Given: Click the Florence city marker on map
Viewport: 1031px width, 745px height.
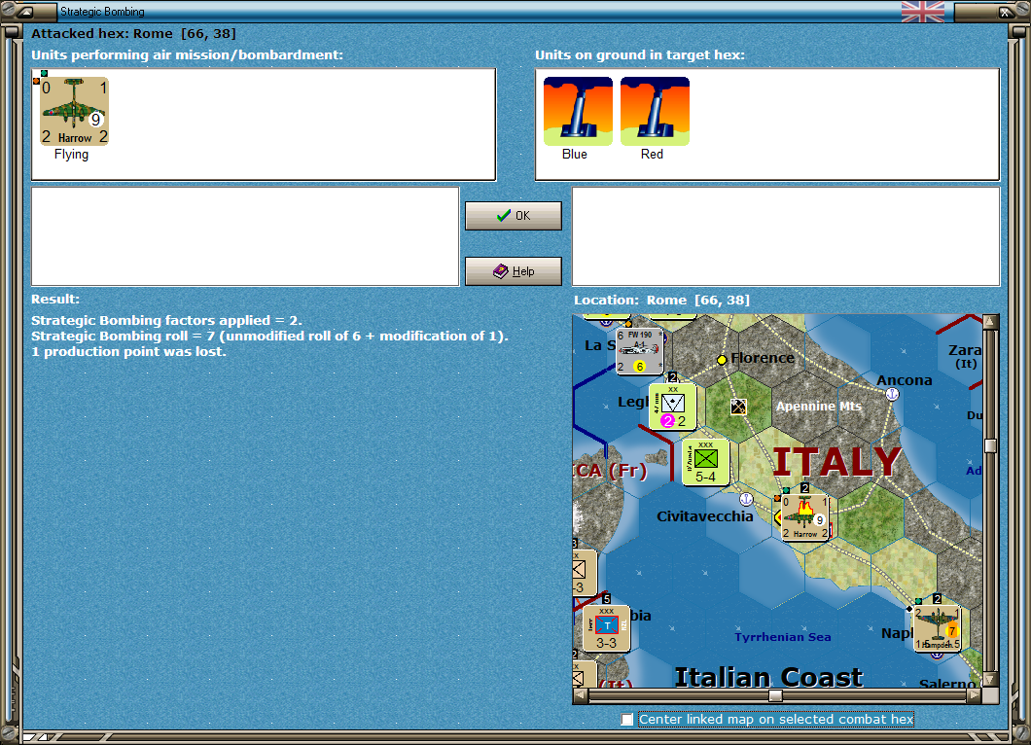Looking at the screenshot, I should pyautogui.click(x=722, y=360).
